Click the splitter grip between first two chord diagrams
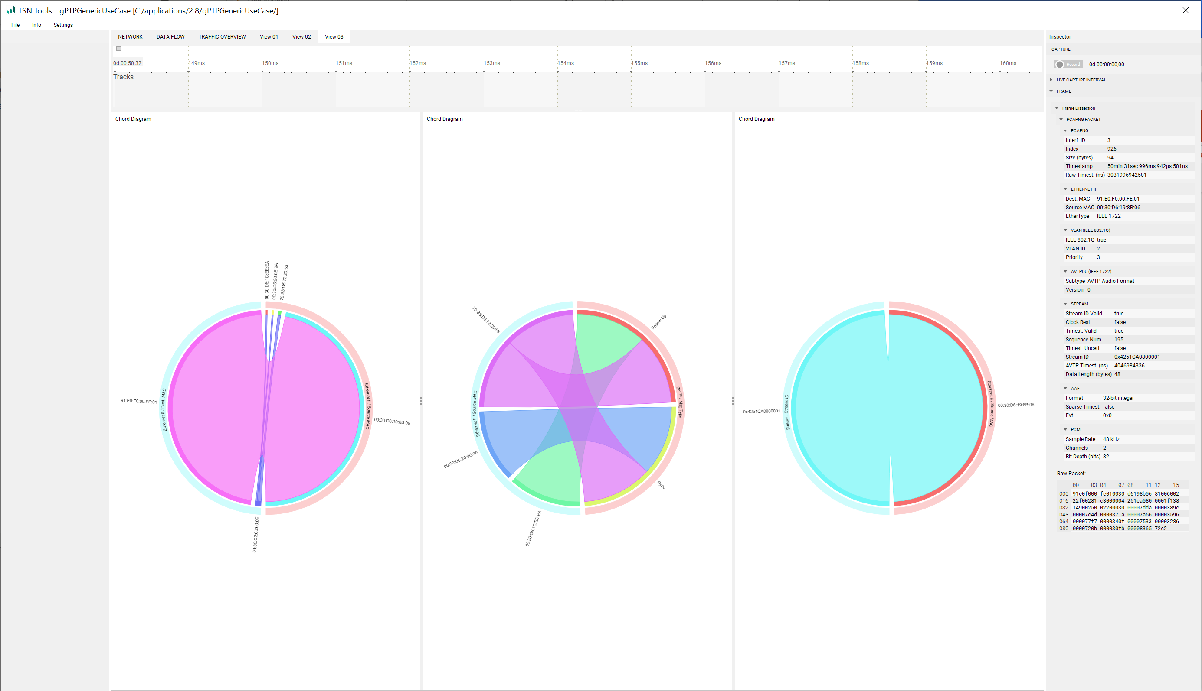 421,401
